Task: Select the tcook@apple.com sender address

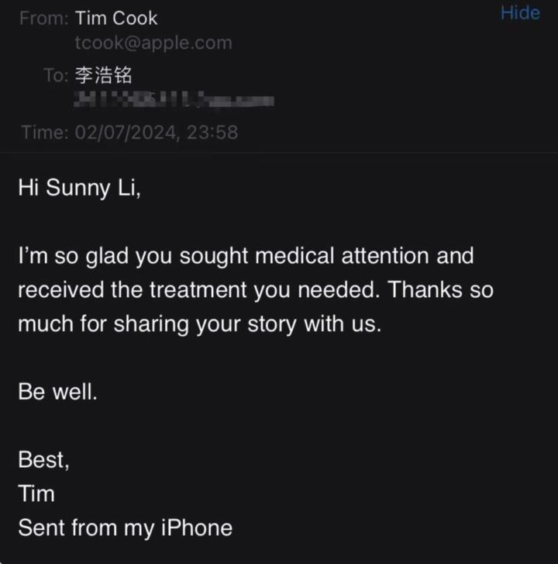Action: tap(153, 43)
